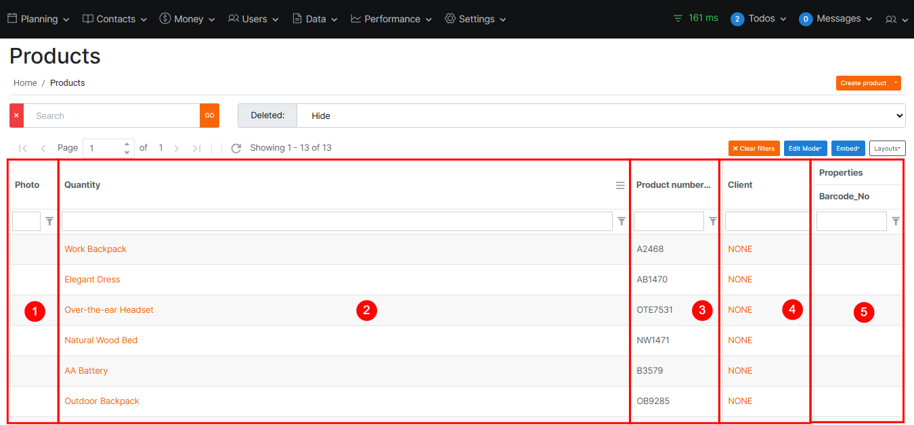
Task: Click the refresh table icon
Action: [236, 148]
